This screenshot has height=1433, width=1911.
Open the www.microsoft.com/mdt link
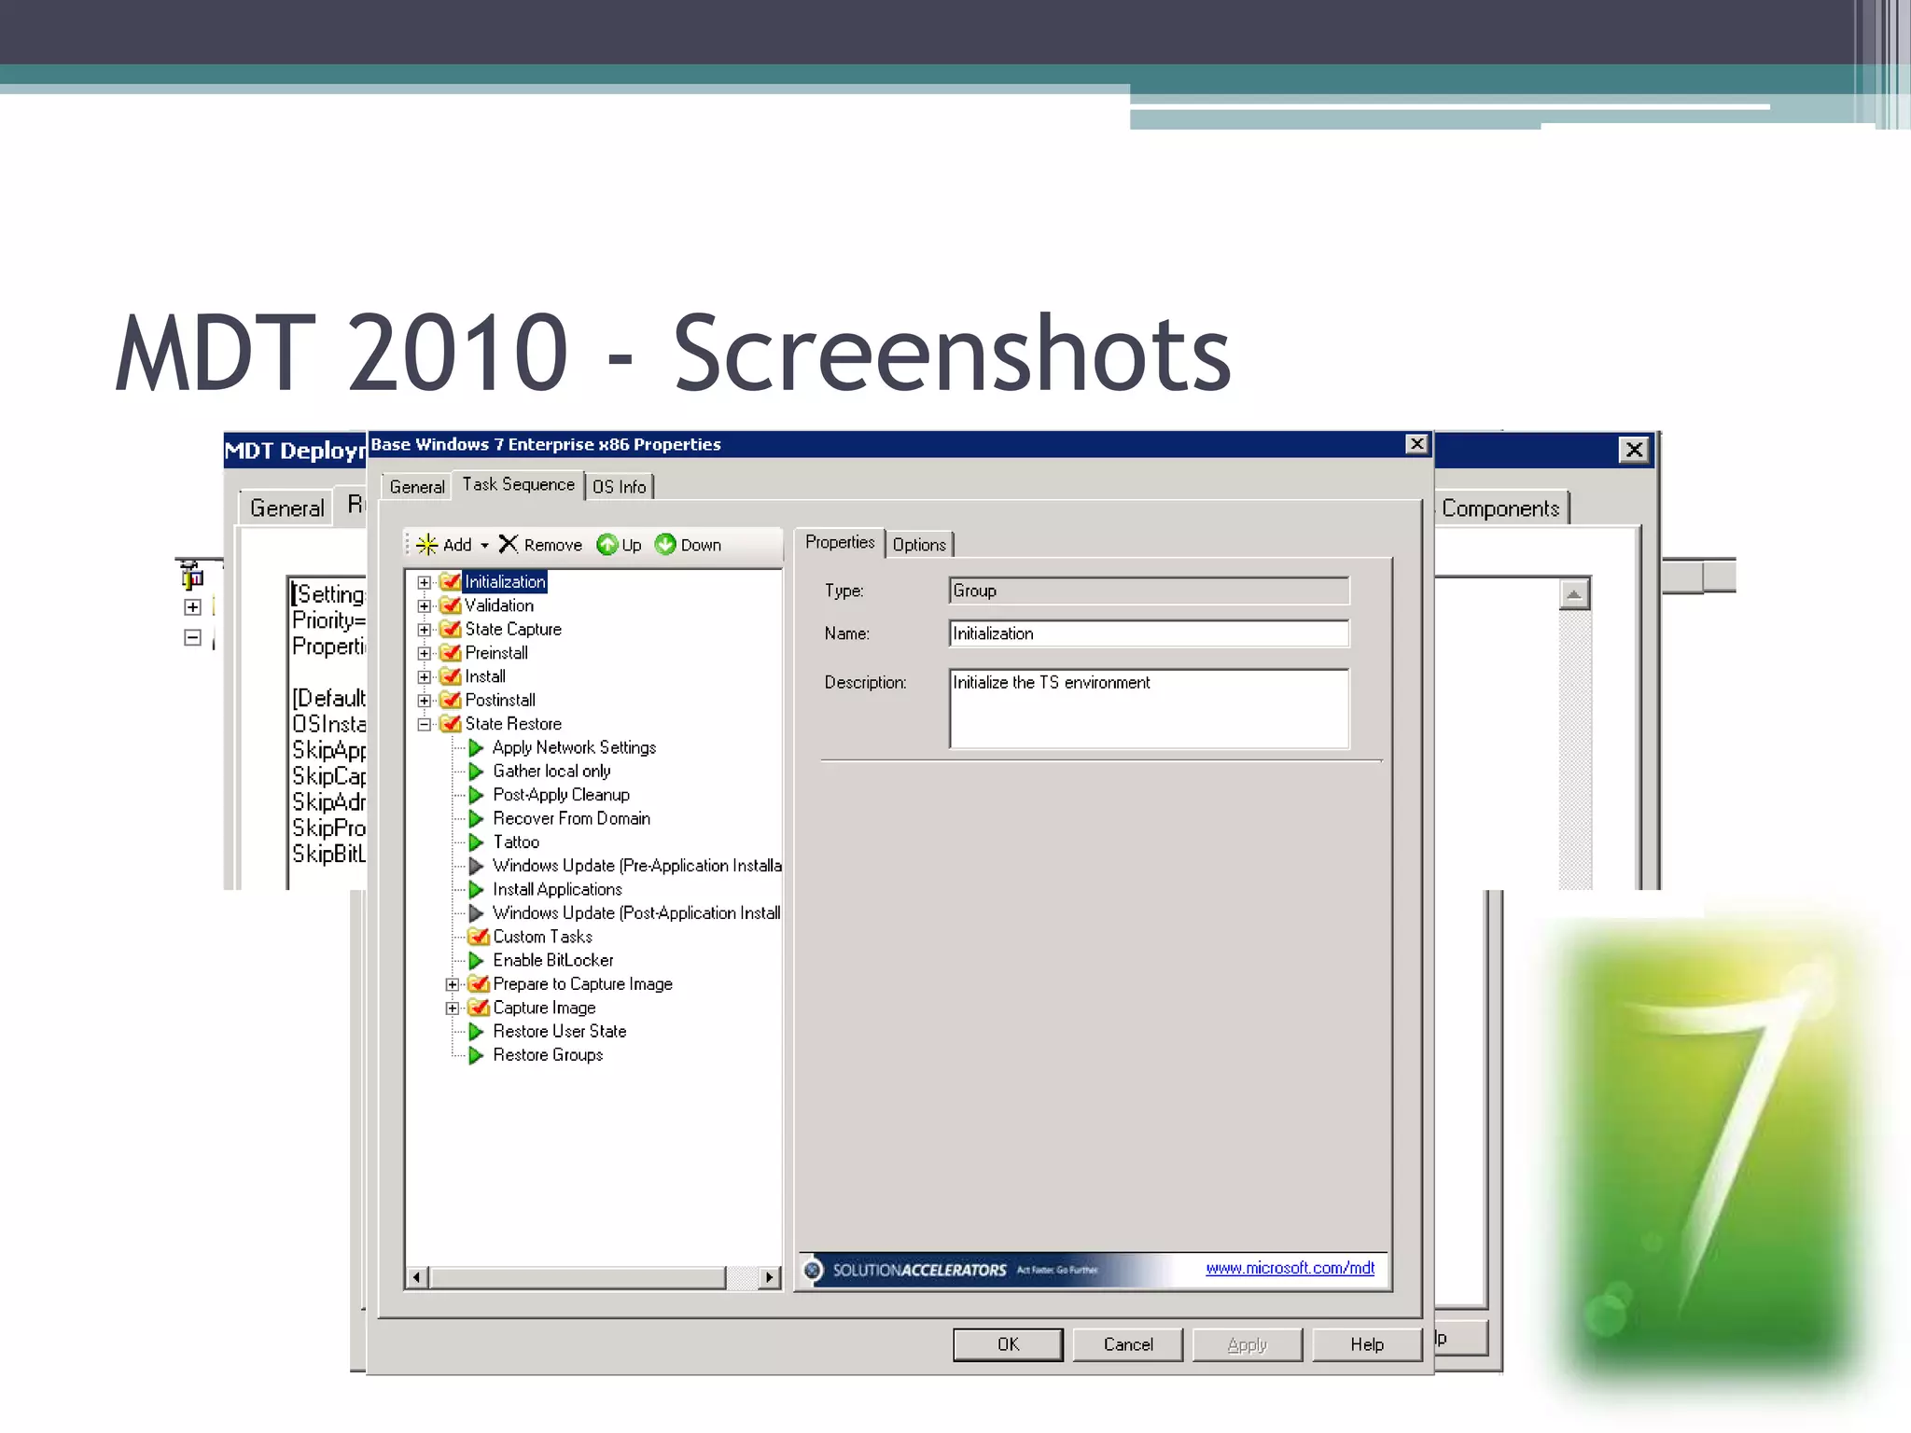tap(1290, 1268)
